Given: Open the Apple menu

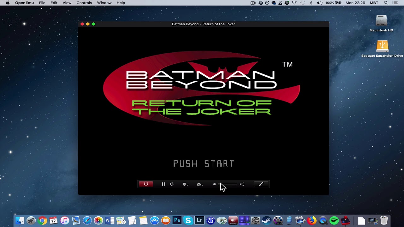Looking at the screenshot, I should click(8, 3).
